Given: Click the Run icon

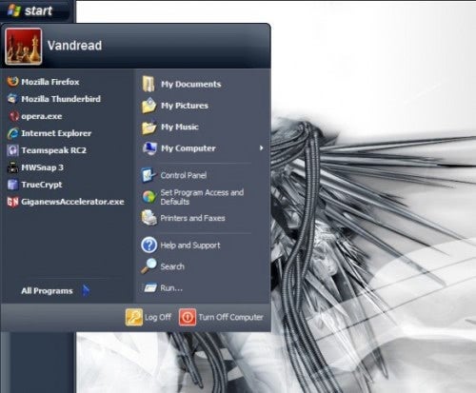Looking at the screenshot, I should (149, 287).
